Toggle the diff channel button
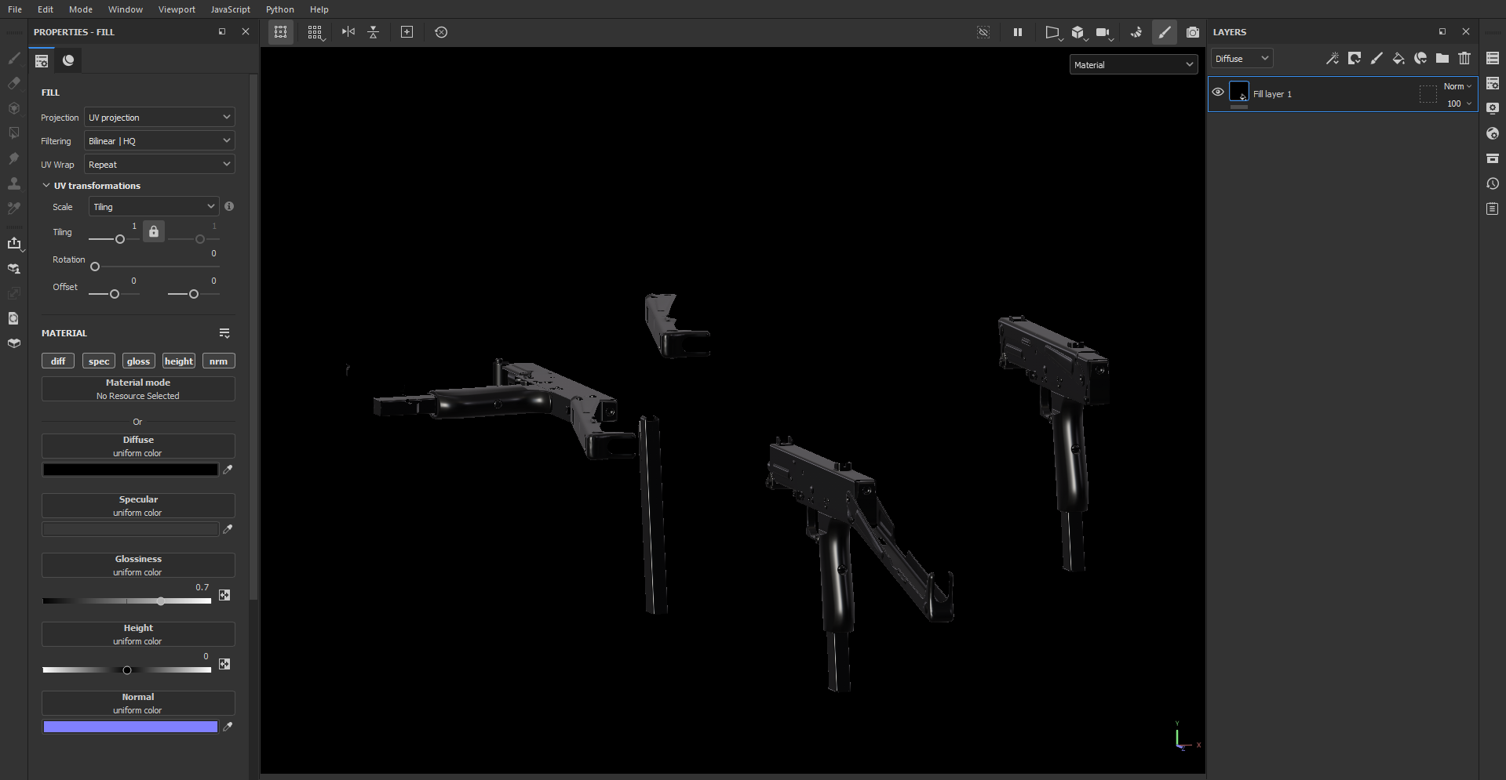Viewport: 1506px width, 780px height. coord(58,361)
